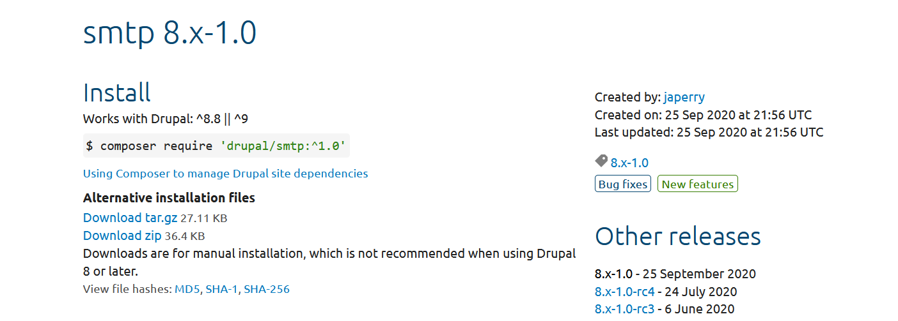View the SHA-256 file hash
The height and width of the screenshot is (321, 898).
[x=266, y=289]
